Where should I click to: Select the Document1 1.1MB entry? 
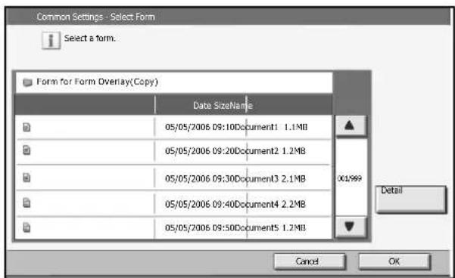coord(173,127)
